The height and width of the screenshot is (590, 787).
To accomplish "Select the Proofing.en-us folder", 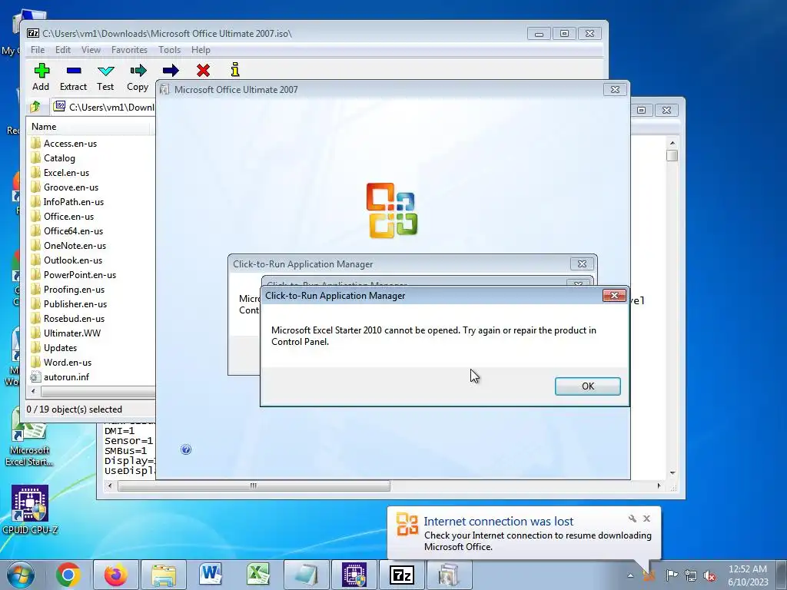I will click(x=68, y=289).
